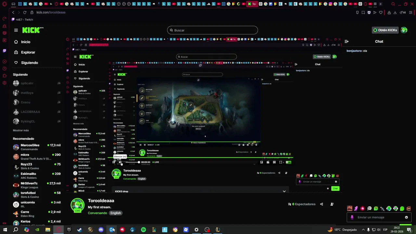The width and height of the screenshot is (416, 234).
Task: Toggle notifications bell for LACOBRAAA
Action: (59, 112)
